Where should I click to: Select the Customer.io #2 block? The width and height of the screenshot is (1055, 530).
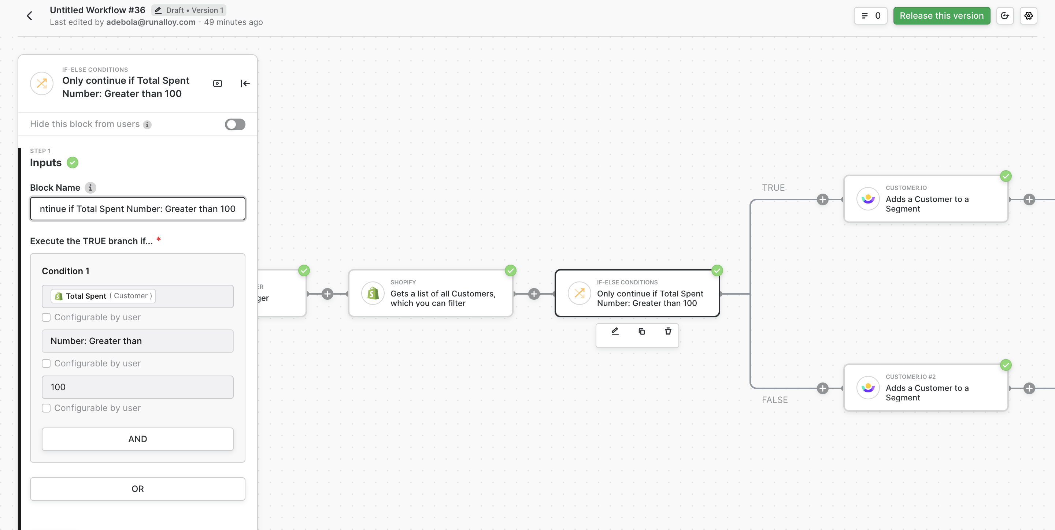pyautogui.click(x=926, y=388)
